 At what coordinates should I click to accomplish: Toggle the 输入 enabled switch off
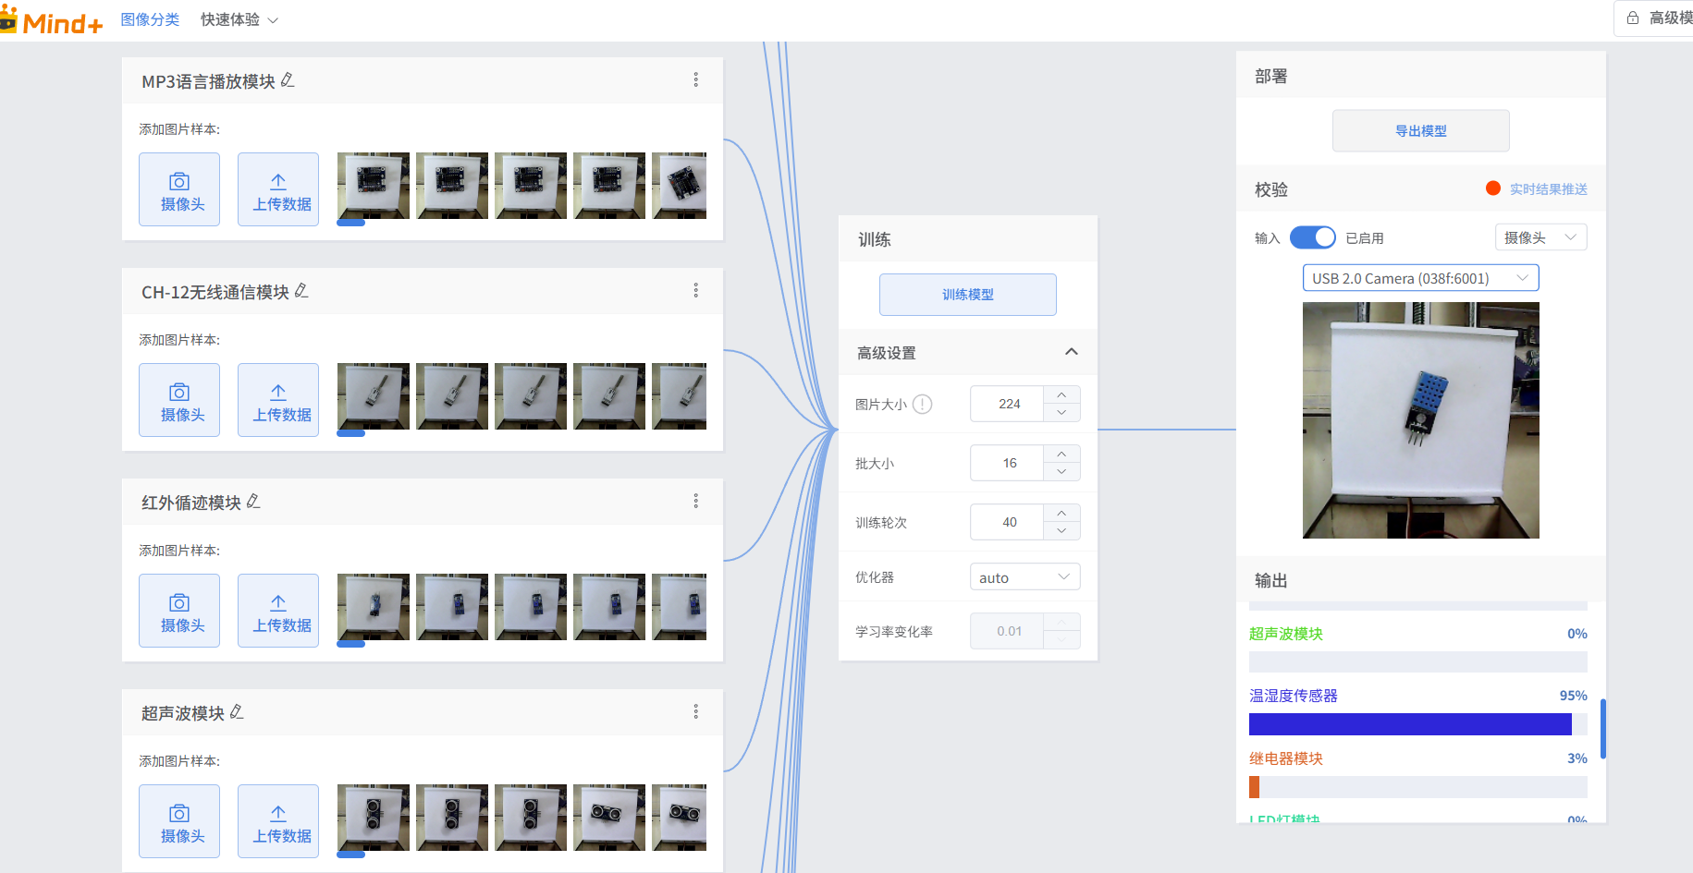(x=1312, y=238)
